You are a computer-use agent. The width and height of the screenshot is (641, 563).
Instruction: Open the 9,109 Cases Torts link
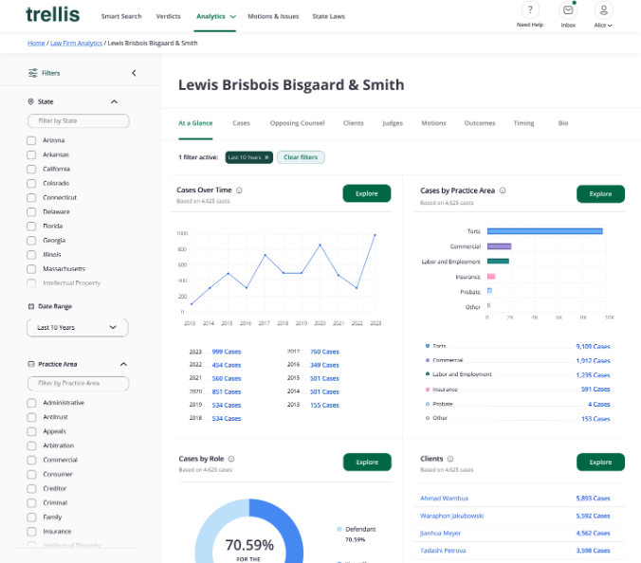[593, 347]
